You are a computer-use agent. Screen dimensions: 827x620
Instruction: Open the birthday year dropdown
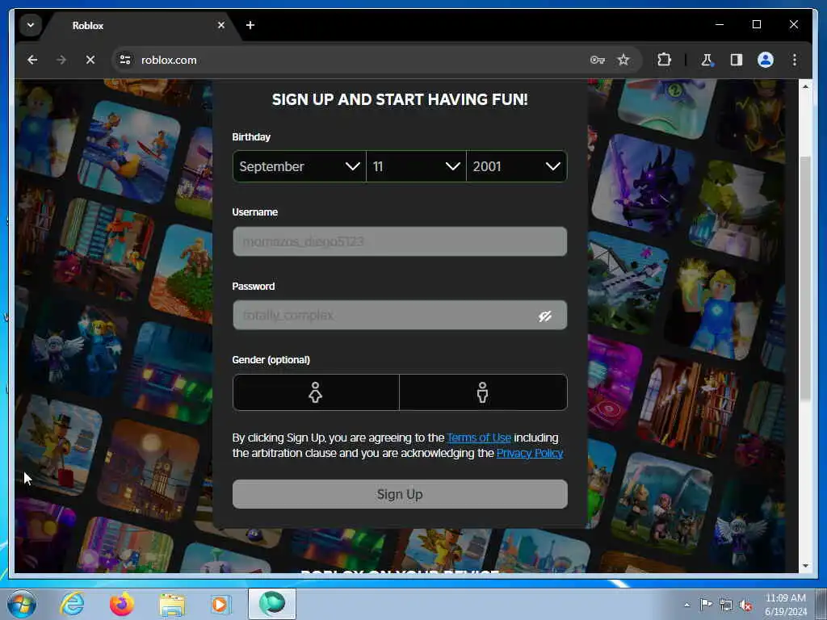[516, 166]
